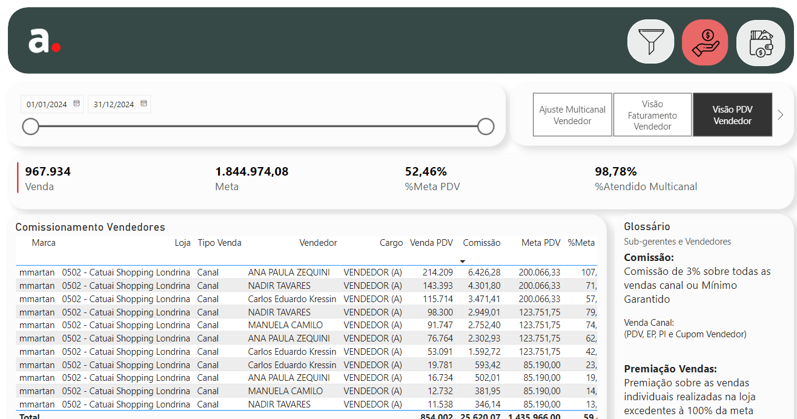The width and height of the screenshot is (797, 419).
Task: Select the Meta card showing 1.844.974,08
Action: point(252,178)
